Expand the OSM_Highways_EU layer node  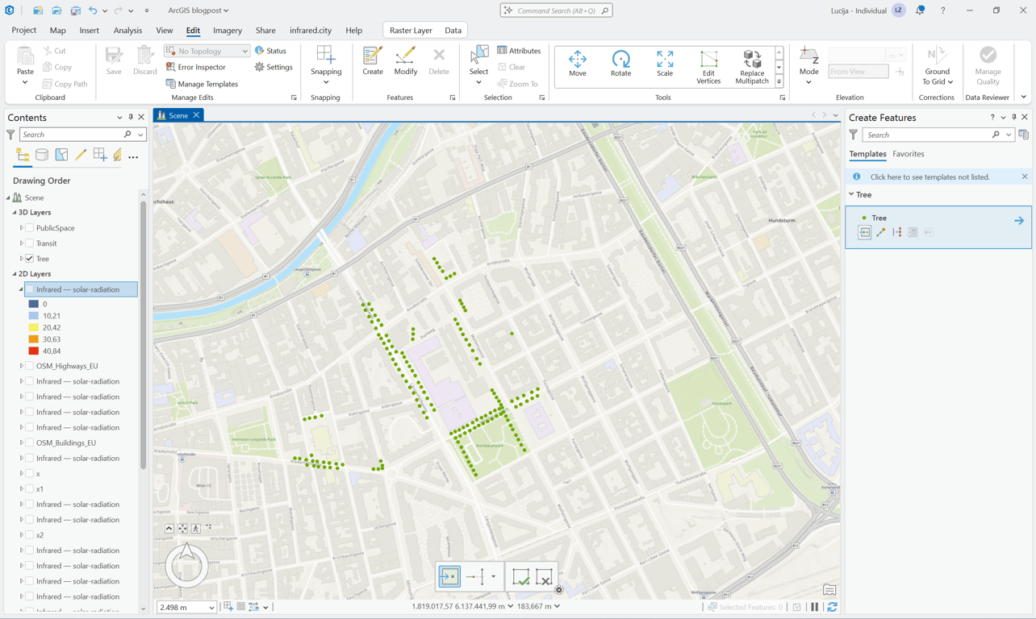click(x=22, y=366)
